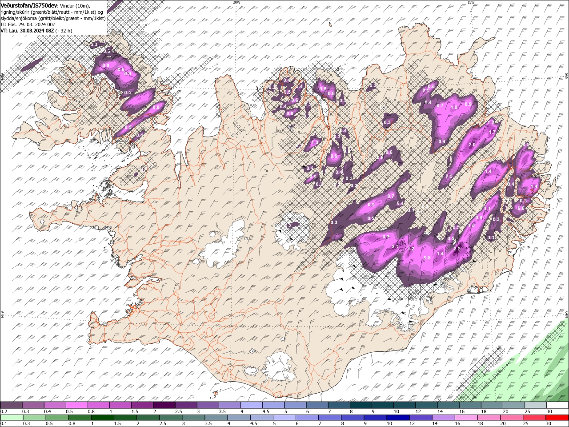Click the 2.0 precipitation value on the map
This screenshot has height=427, width=569.
click(x=472, y=145)
